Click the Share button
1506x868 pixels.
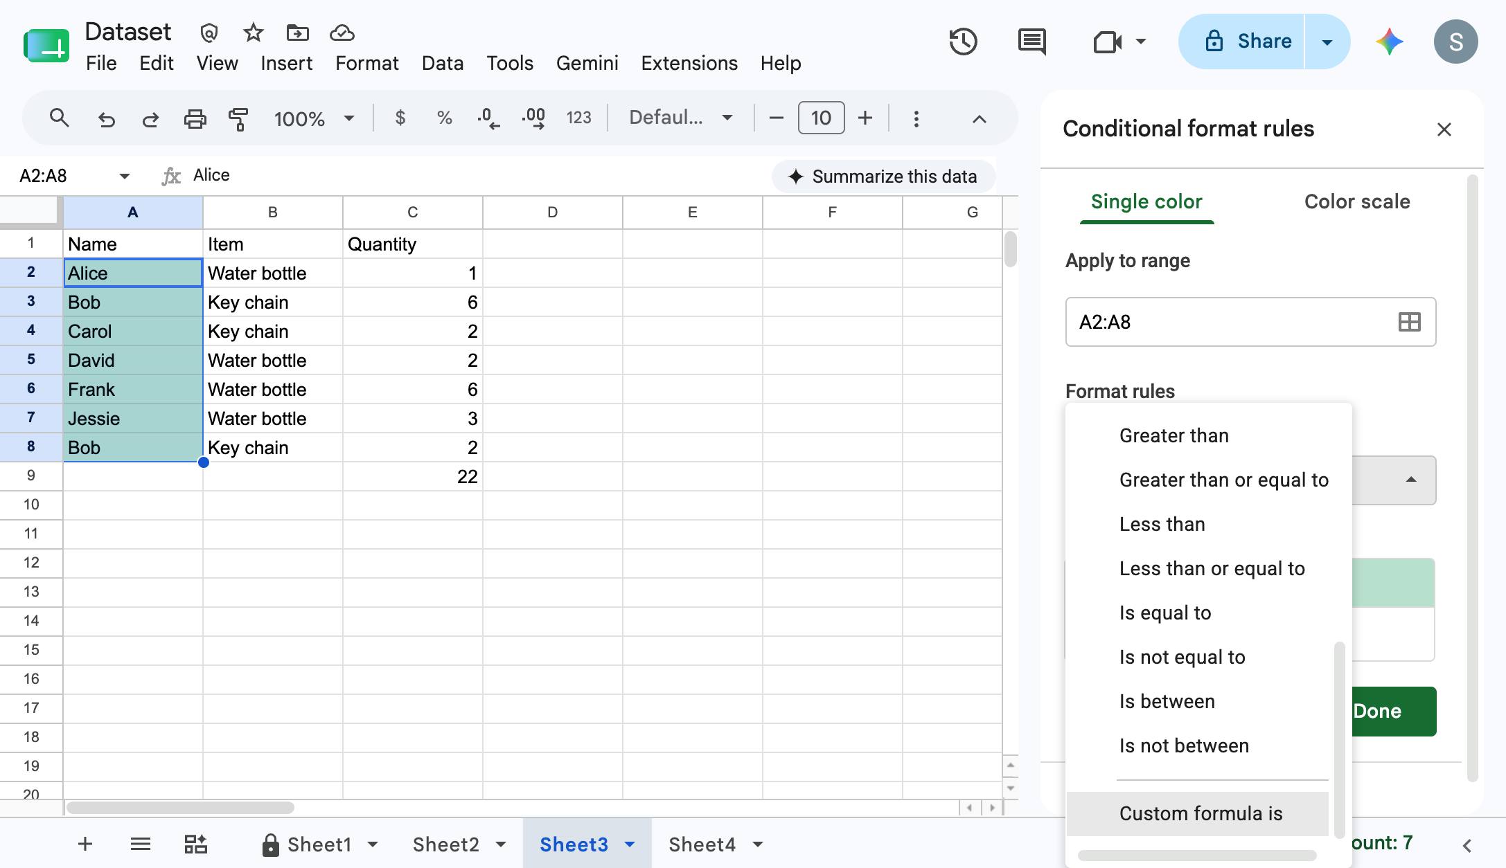[x=1241, y=42]
